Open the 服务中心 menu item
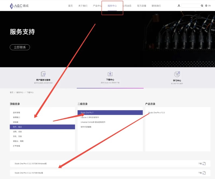Image resolution: width=215 pixels, height=179 pixels. tap(112, 6)
